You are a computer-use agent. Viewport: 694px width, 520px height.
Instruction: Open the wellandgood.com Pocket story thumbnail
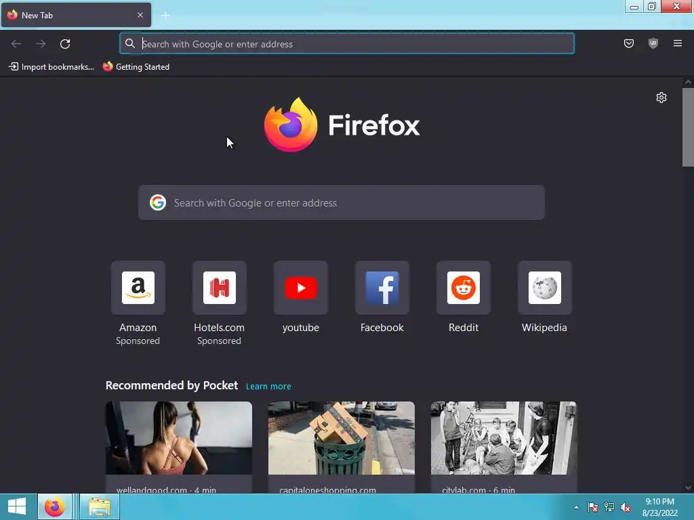[x=179, y=438]
